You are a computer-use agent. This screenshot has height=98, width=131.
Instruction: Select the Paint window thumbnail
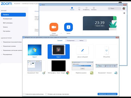click(x=35, y=66)
